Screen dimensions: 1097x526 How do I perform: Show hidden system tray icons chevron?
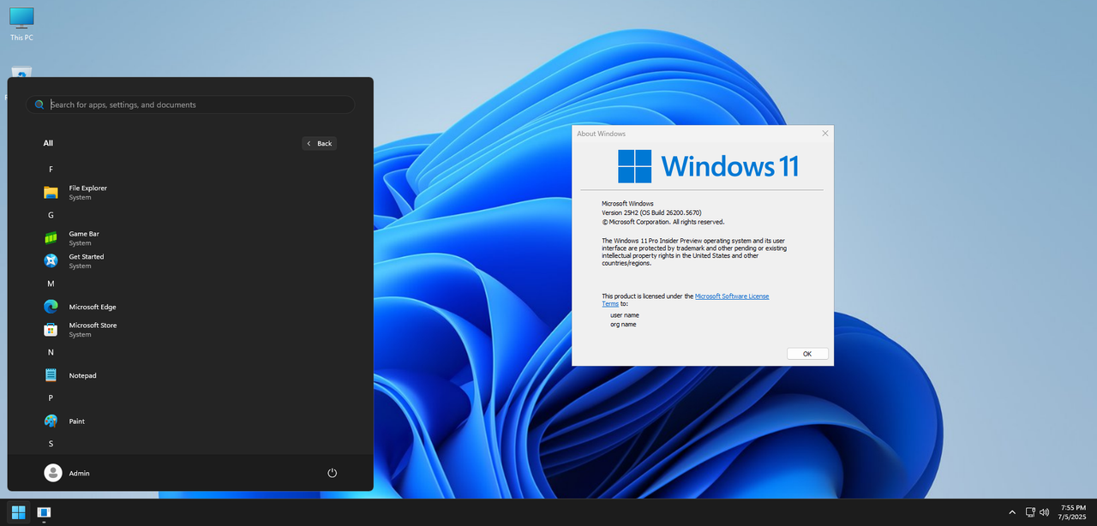1012,512
